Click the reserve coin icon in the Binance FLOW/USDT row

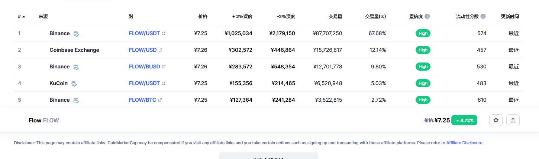76,34
